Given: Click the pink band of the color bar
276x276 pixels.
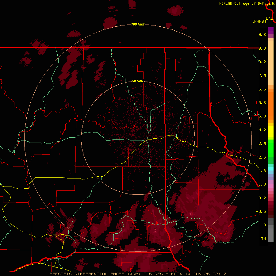Looking at the screenshot, I should (271, 186).
